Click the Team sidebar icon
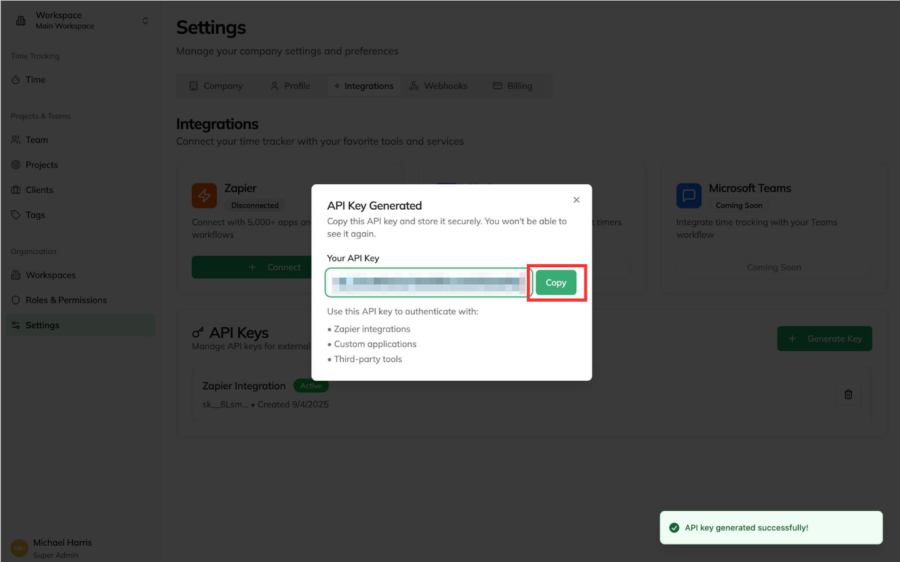The image size is (900, 562). coord(17,139)
